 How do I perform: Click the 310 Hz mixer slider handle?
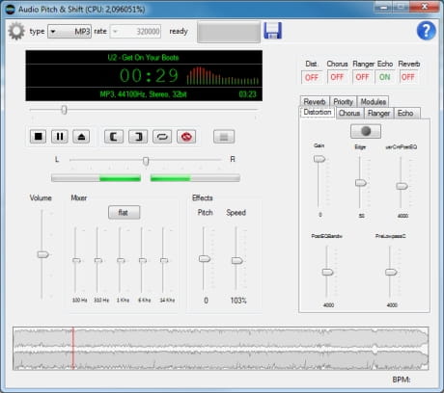tap(98, 260)
